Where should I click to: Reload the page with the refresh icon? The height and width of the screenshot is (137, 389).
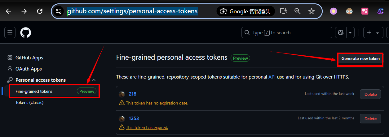click(x=40, y=11)
